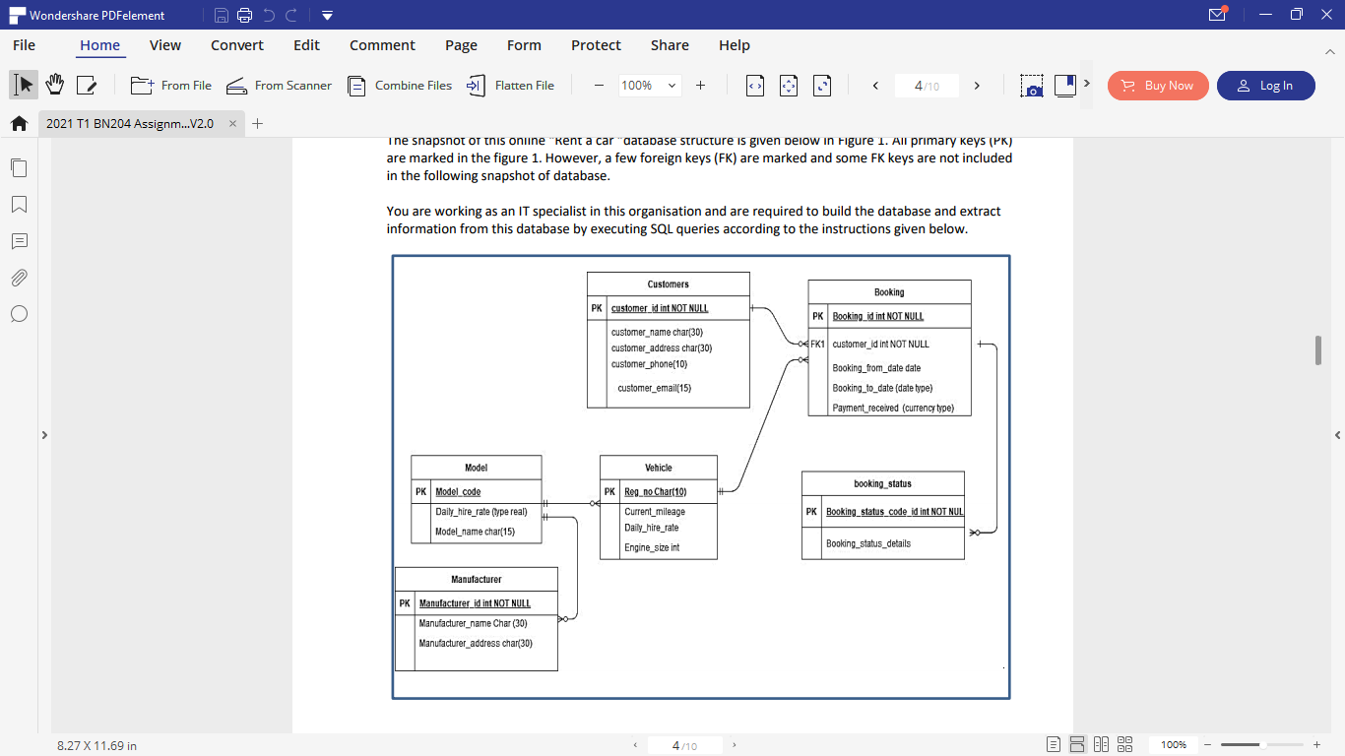Open the File menu
Image resolution: width=1345 pixels, height=756 pixels.
[24, 45]
